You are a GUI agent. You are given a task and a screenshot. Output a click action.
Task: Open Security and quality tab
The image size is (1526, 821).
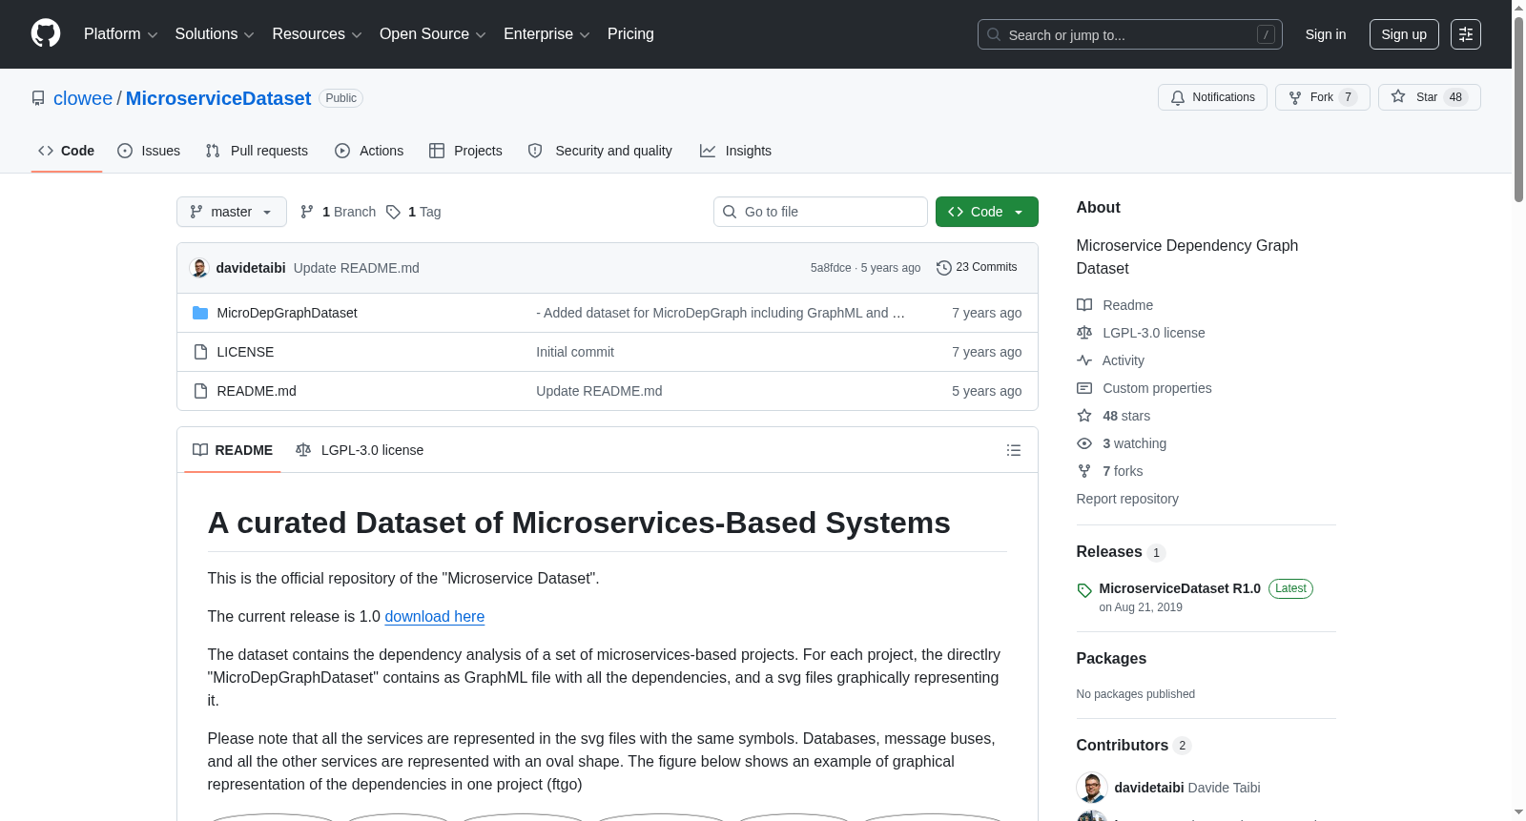pos(600,151)
